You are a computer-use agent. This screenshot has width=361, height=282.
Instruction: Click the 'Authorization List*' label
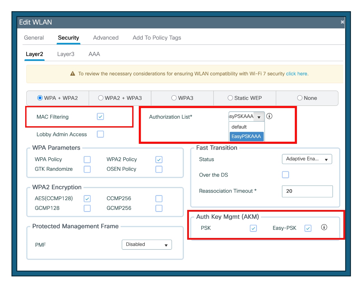pyautogui.click(x=171, y=117)
